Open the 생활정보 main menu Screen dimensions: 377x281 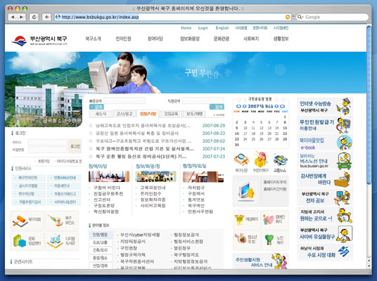point(281,39)
